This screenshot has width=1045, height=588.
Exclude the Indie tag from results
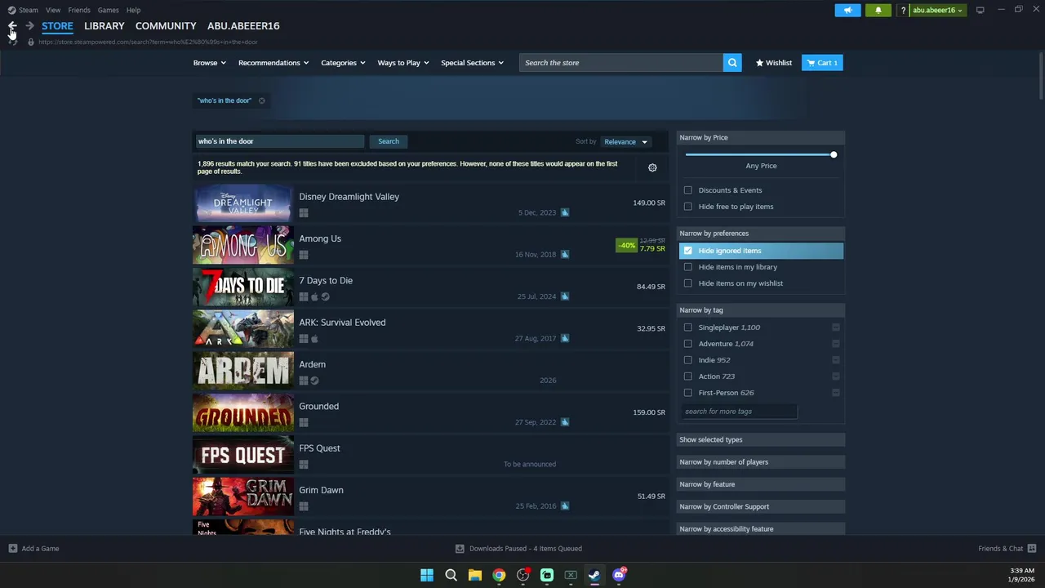click(836, 360)
